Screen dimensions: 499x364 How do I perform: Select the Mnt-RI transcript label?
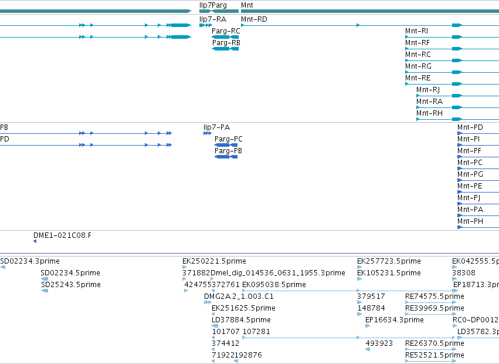coord(416,31)
